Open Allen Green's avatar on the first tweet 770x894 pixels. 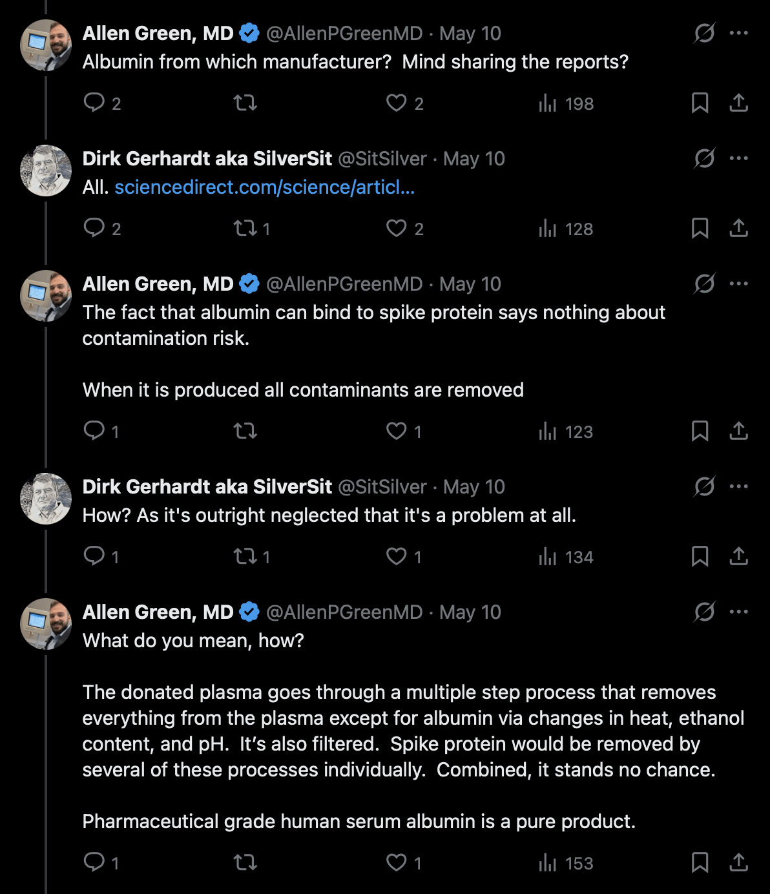47,45
